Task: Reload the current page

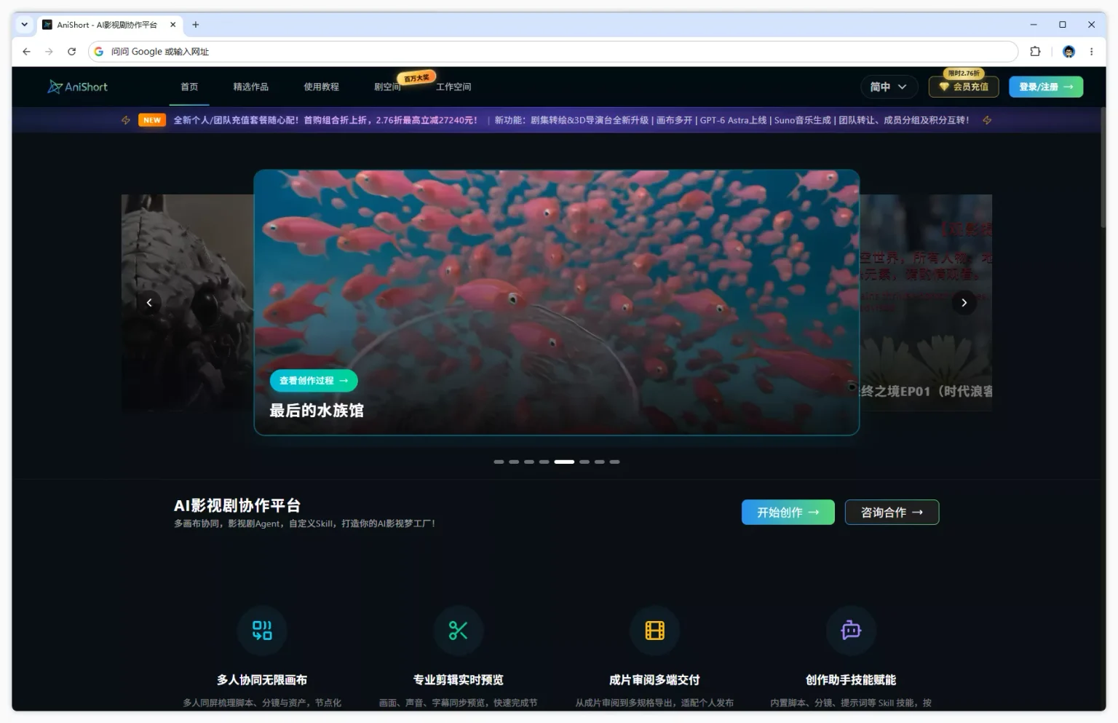Action: click(x=71, y=52)
